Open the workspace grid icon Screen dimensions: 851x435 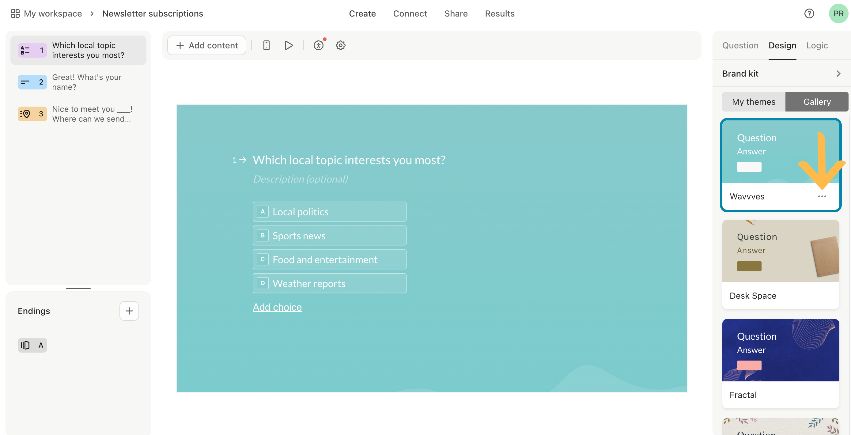coord(15,13)
